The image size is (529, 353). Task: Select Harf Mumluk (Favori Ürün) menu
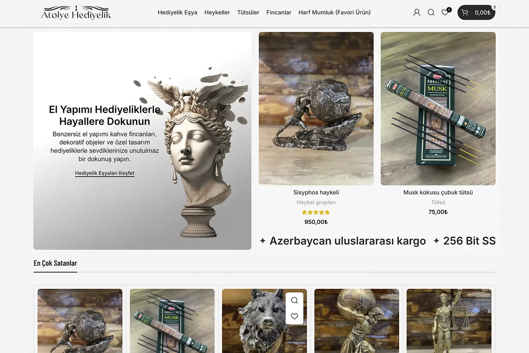point(334,12)
